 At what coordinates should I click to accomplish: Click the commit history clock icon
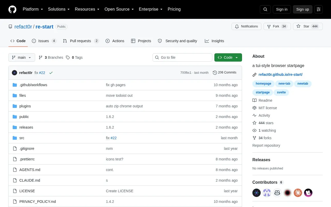(x=215, y=73)
